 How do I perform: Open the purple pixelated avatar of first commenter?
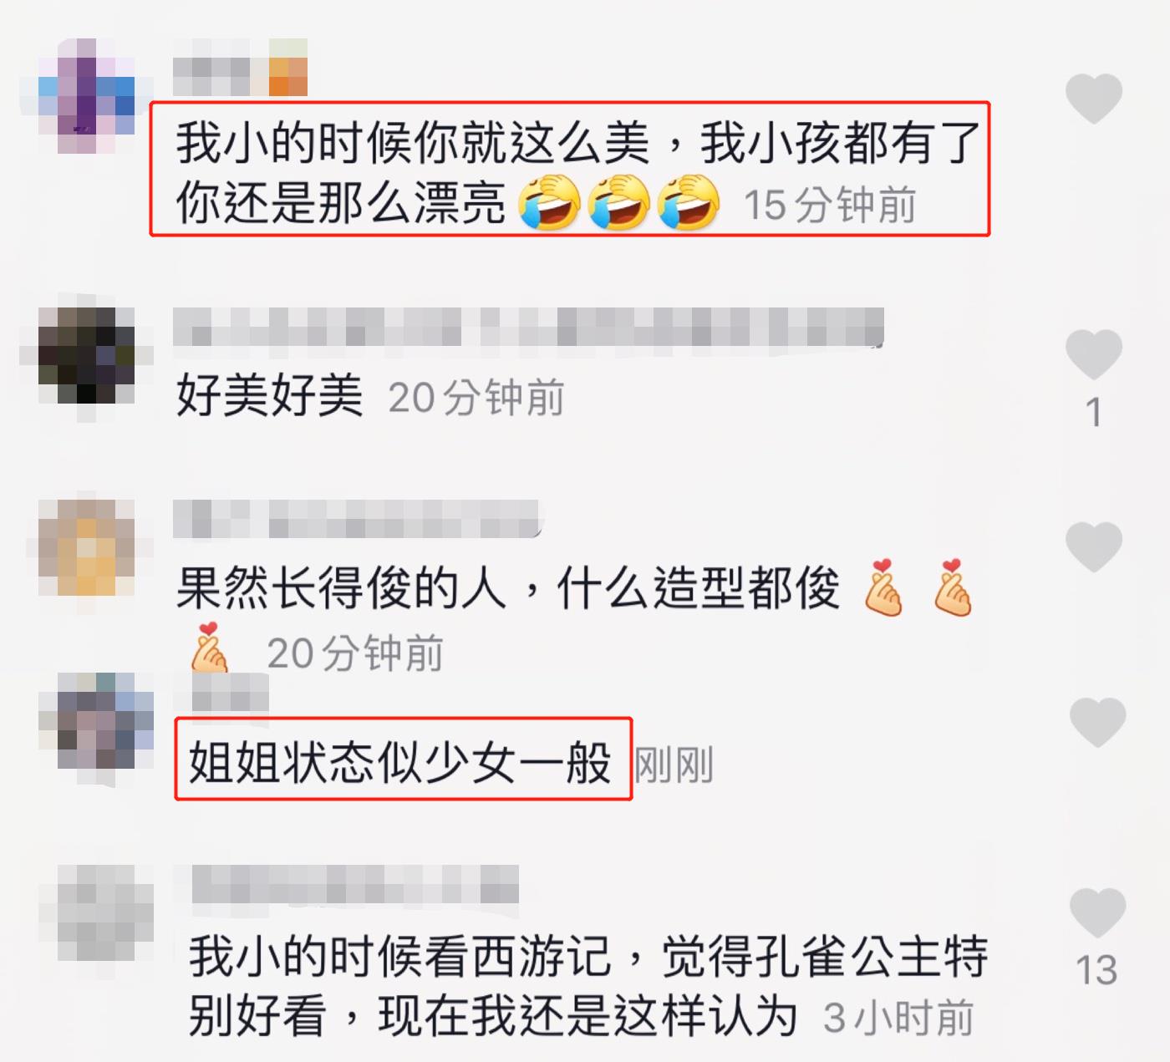point(86,97)
